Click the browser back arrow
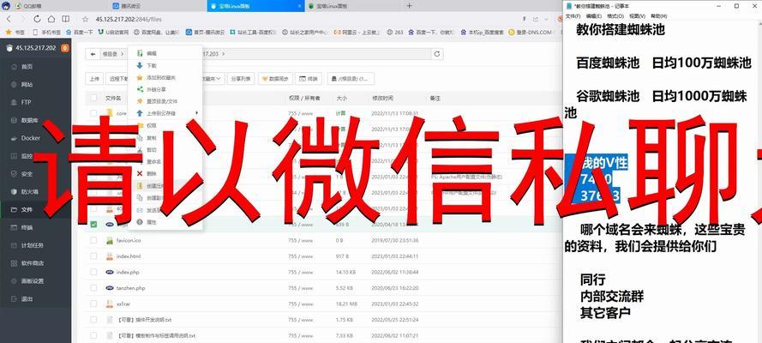The image size is (762, 343). 9,19
